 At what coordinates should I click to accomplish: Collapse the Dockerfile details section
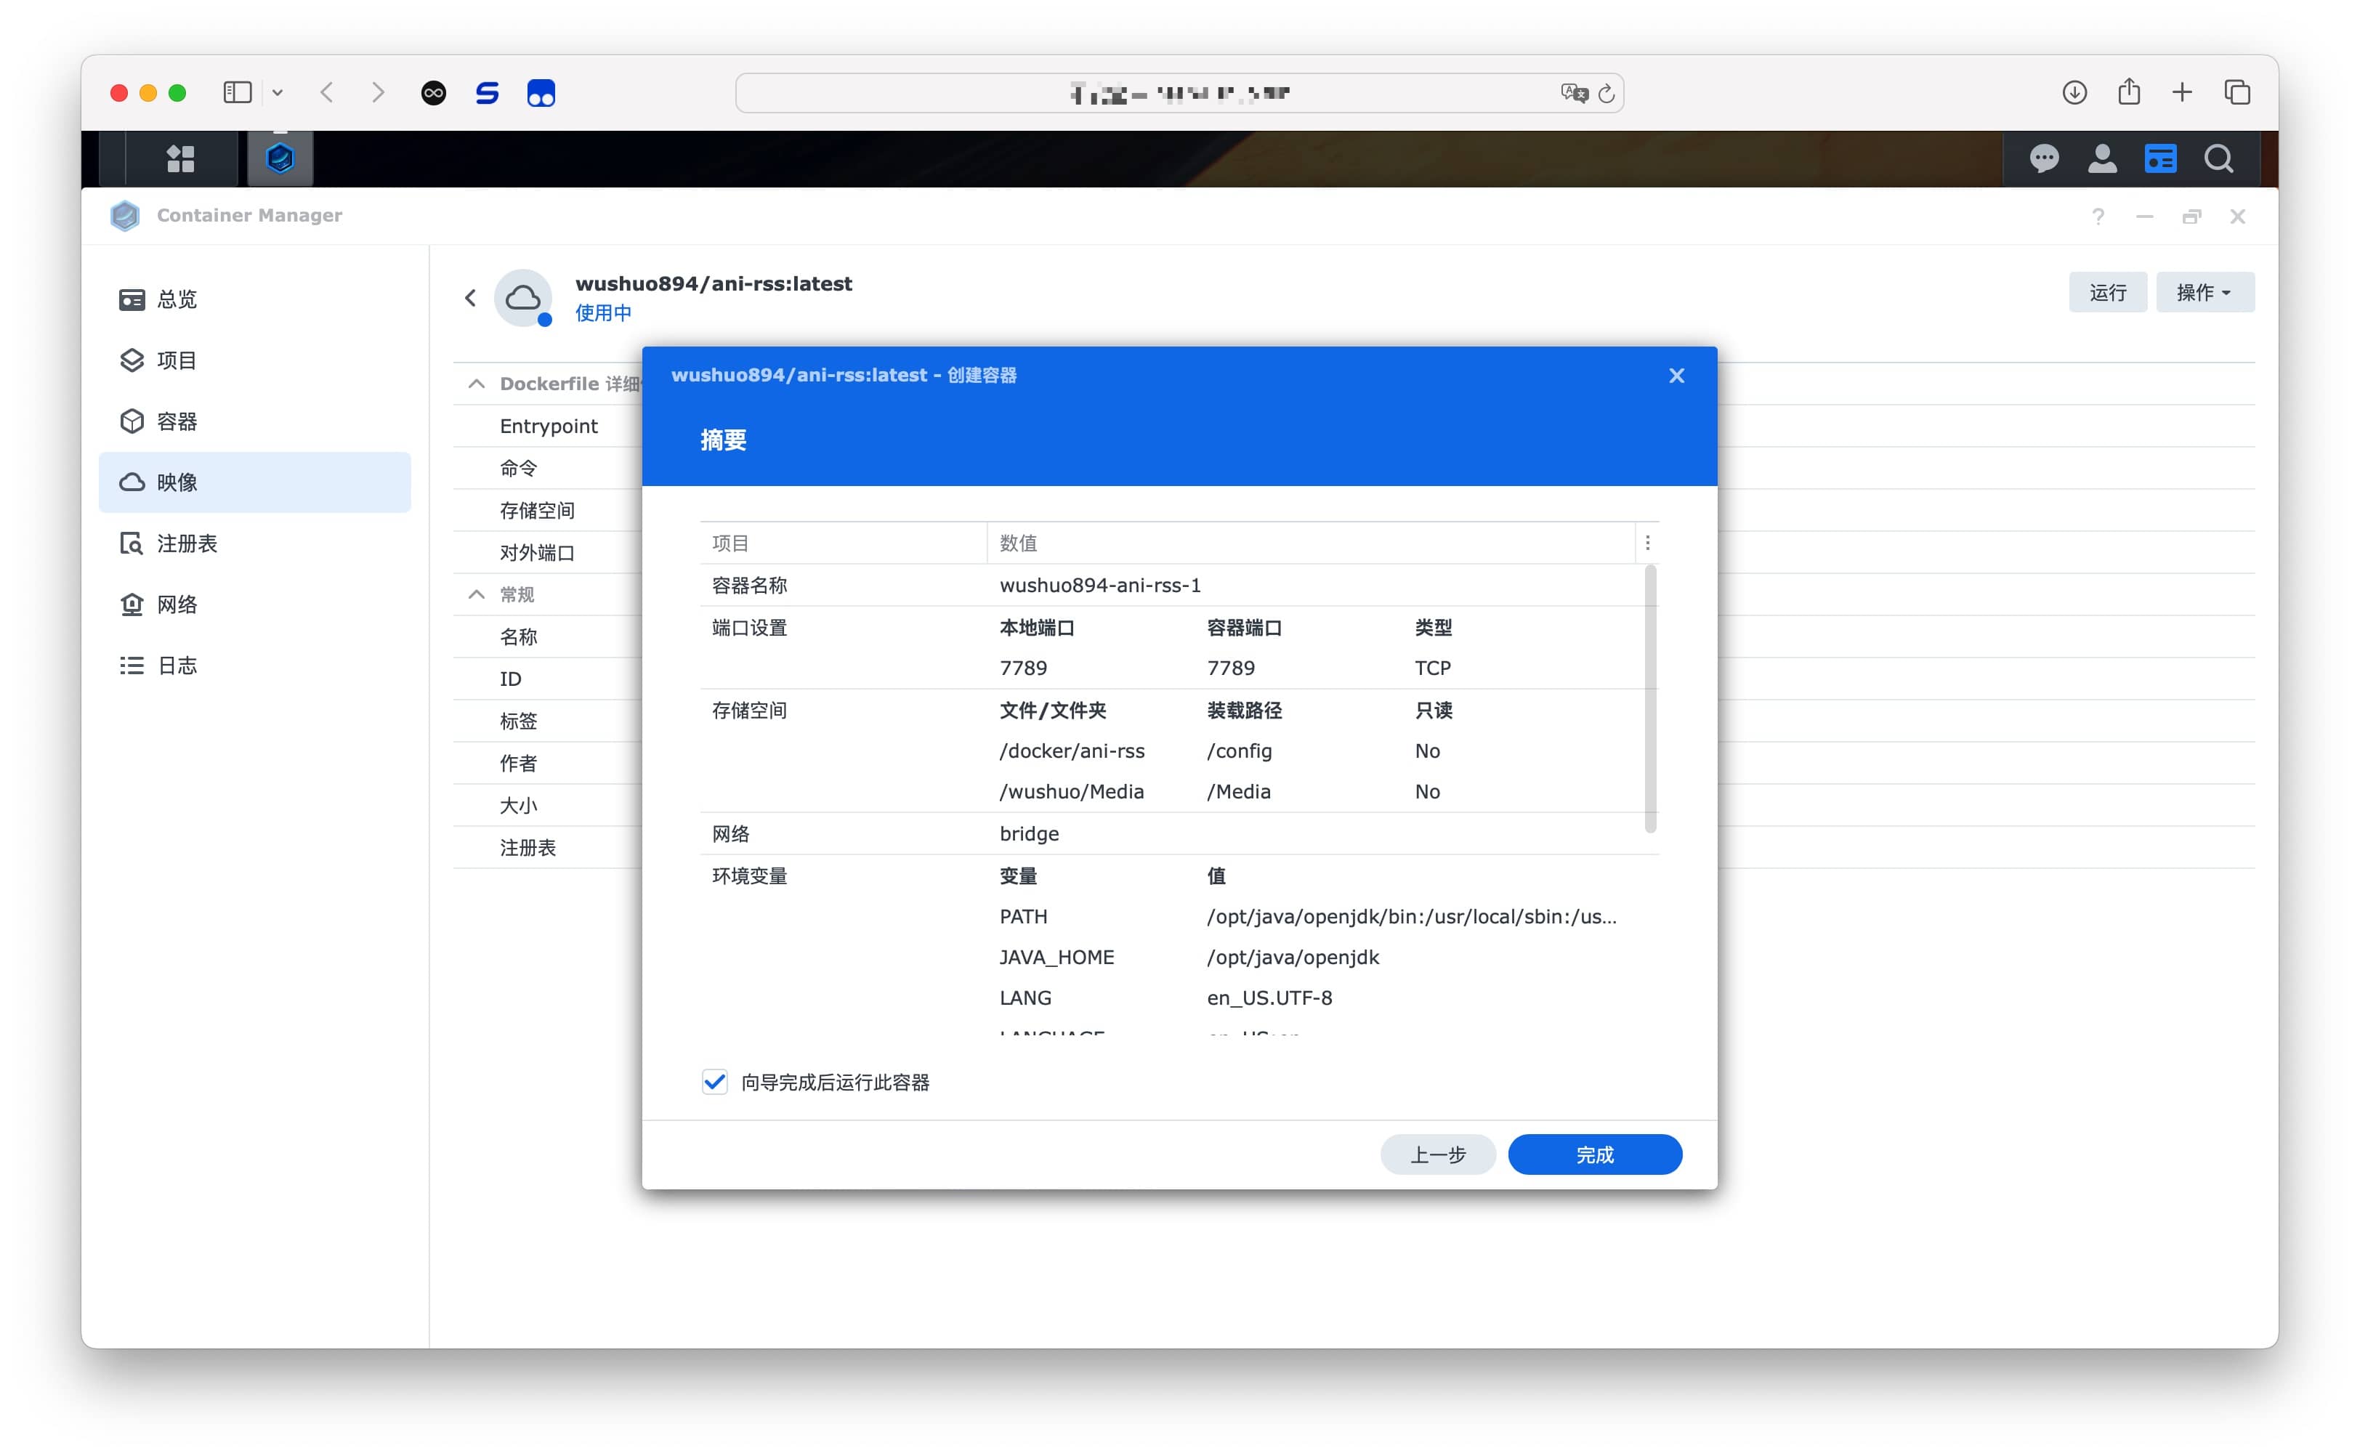pos(476,384)
